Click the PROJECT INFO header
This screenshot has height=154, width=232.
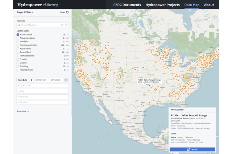(x=177, y=110)
